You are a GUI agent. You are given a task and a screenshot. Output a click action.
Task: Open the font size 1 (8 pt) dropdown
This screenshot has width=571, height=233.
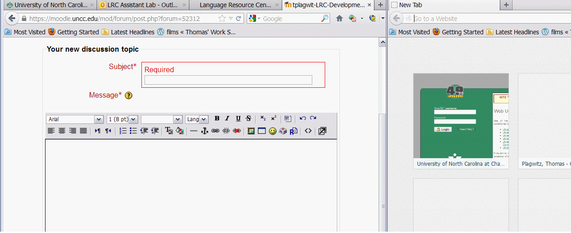click(x=122, y=119)
